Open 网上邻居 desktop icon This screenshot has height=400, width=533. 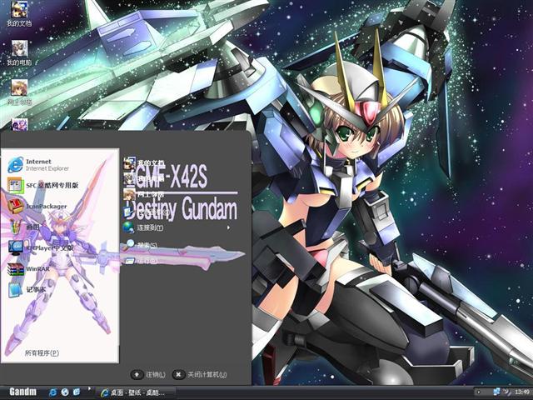tap(19, 92)
